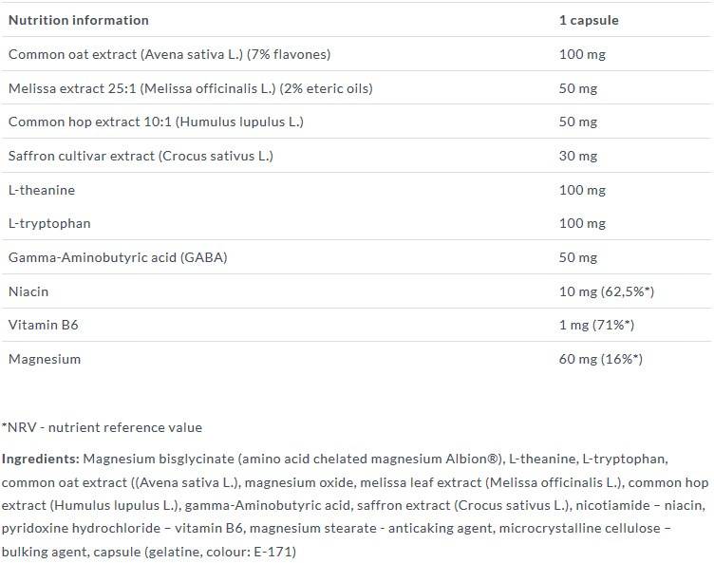Click the '1 capsule' column header
The width and height of the screenshot is (714, 563).
coord(591,20)
